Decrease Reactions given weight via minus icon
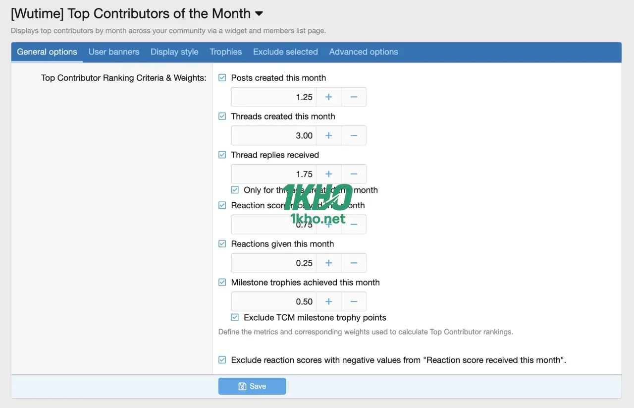 point(354,263)
